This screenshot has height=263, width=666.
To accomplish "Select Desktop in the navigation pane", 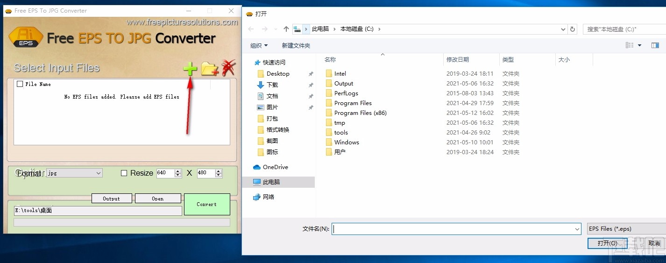I will coord(278,74).
